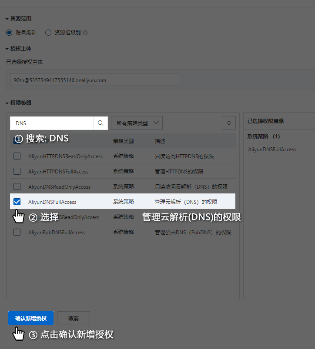Click the authorized principal field with 90th@ account

point(95,80)
